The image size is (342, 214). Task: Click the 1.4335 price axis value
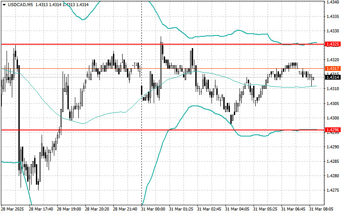coord(333,17)
